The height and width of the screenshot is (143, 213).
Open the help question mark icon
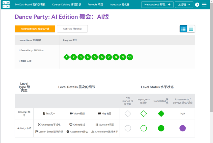click(197, 5)
